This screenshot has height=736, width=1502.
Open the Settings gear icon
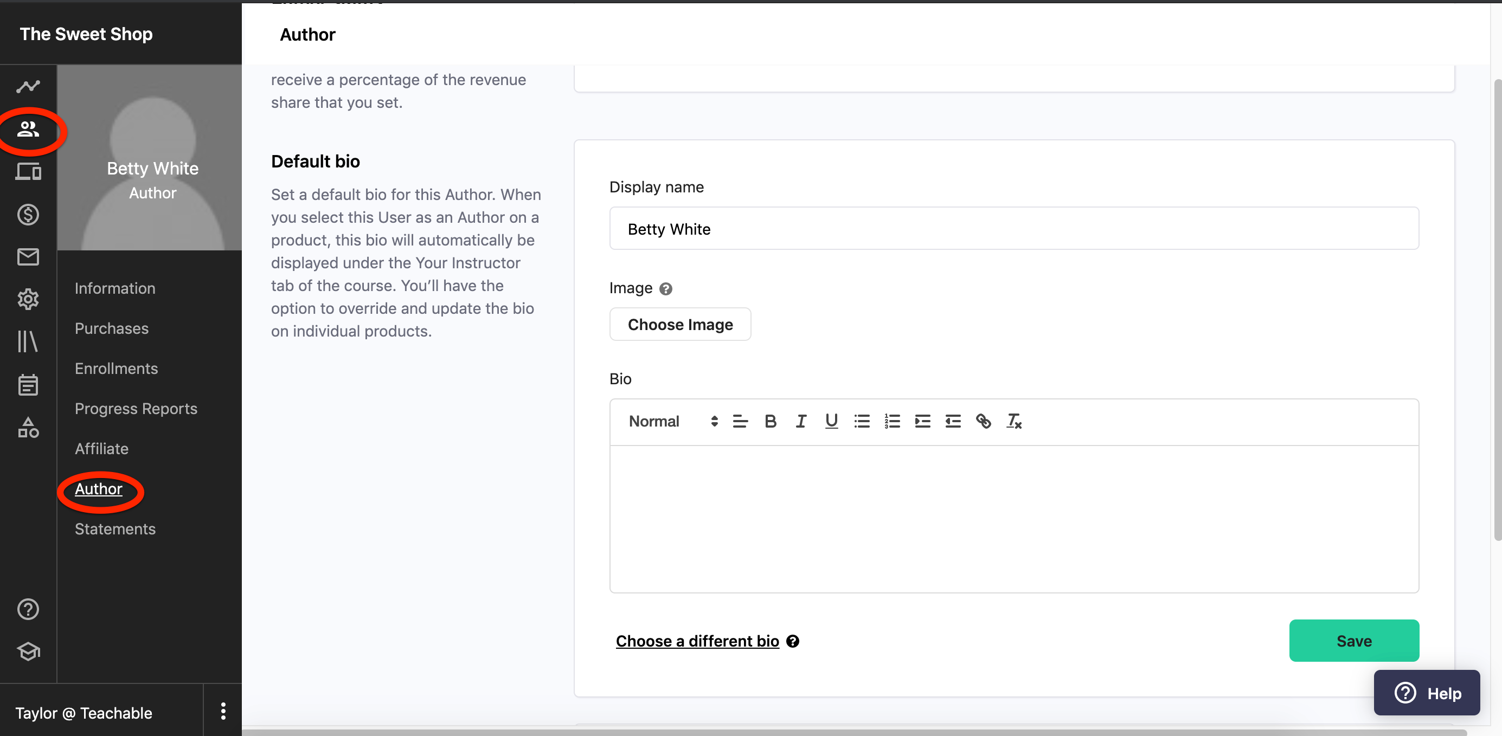28,300
